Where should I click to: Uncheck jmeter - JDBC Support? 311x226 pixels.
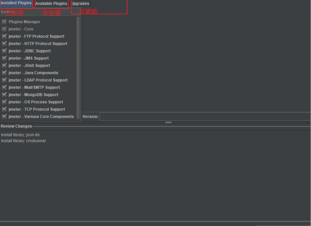point(4,51)
